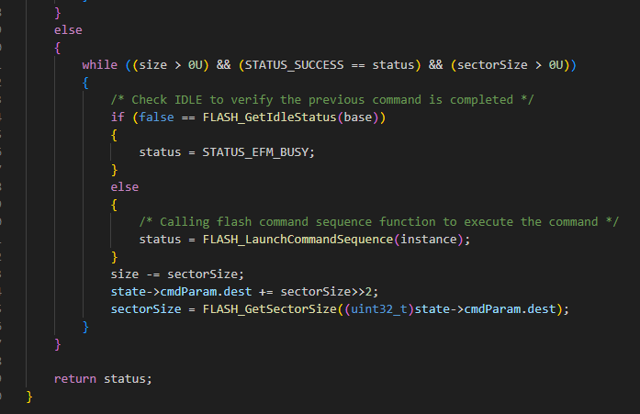640x414 pixels.
Task: Click the final closing brace of the function
Action: click(x=29, y=397)
